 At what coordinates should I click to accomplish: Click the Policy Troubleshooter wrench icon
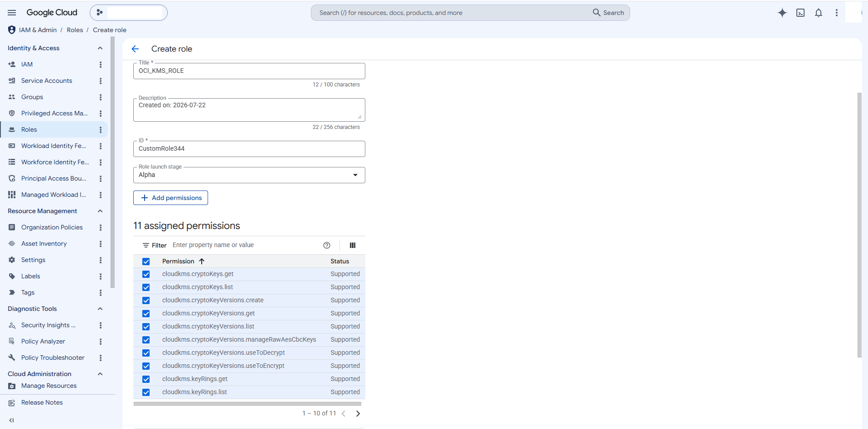click(12, 357)
